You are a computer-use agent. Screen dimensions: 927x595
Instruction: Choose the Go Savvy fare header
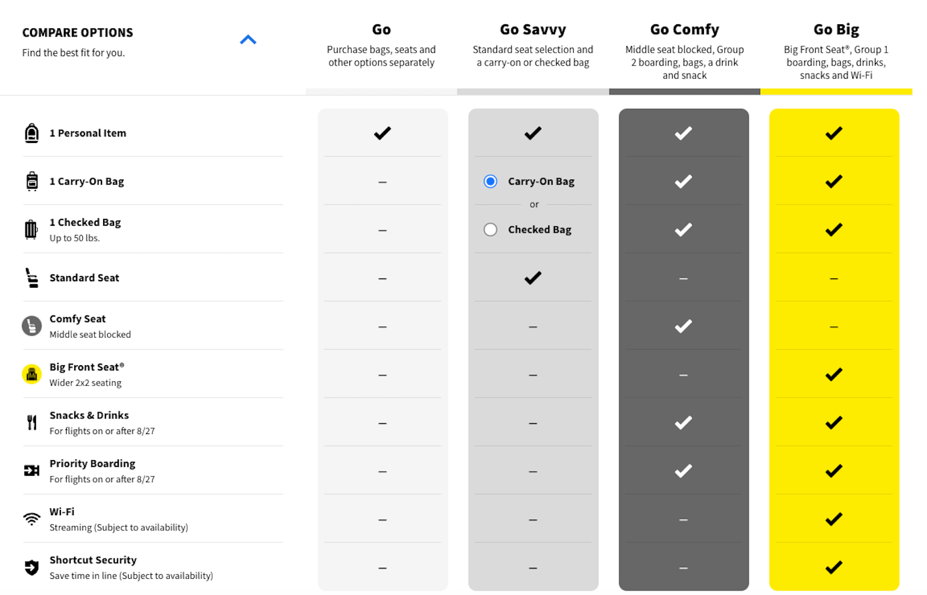point(533,30)
